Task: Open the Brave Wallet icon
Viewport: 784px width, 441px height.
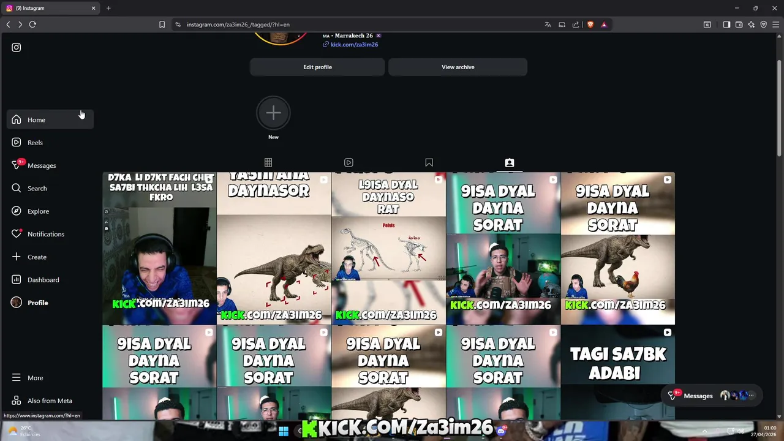Action: (x=739, y=24)
